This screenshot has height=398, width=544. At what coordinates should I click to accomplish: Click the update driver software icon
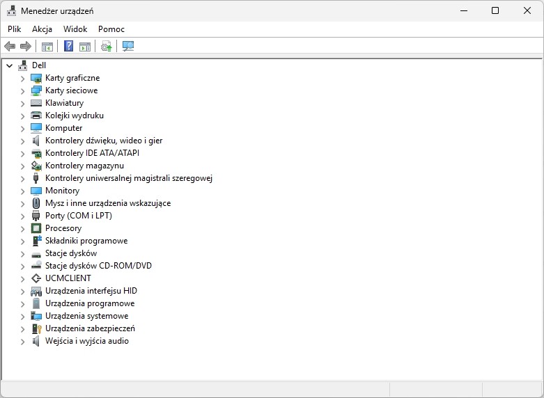click(x=106, y=47)
